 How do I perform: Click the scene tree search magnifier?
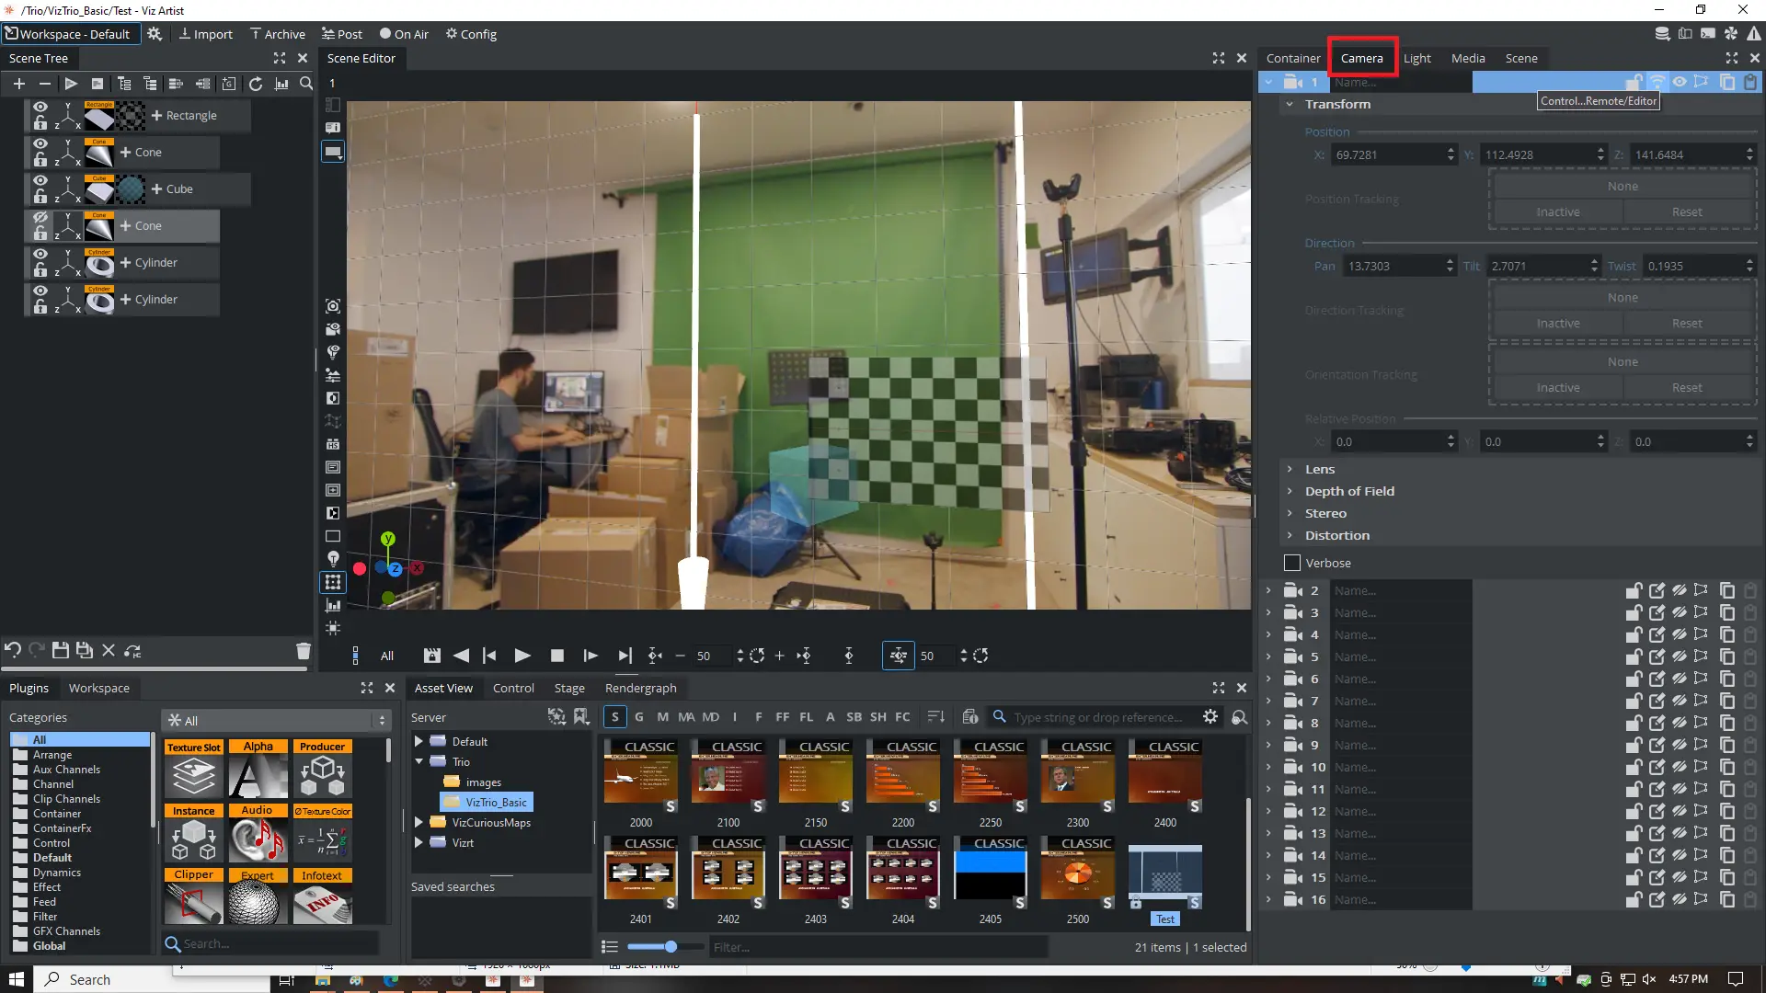point(306,84)
